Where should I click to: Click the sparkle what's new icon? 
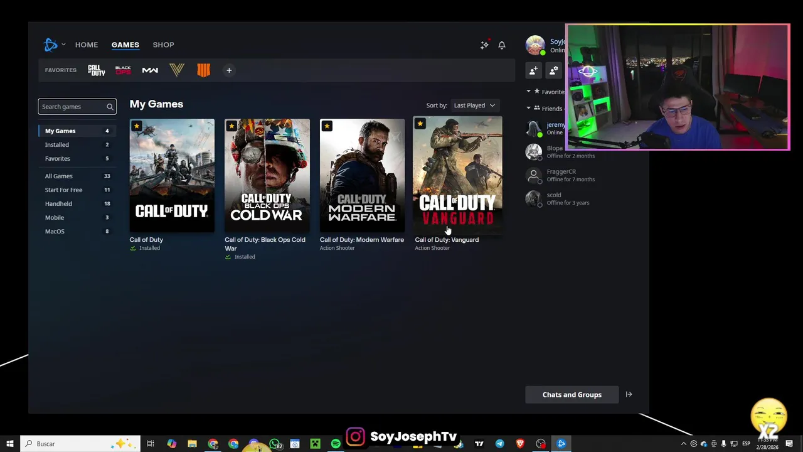[484, 45]
